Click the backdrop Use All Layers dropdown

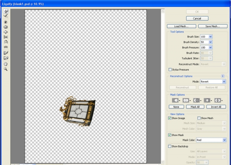tap(211, 152)
